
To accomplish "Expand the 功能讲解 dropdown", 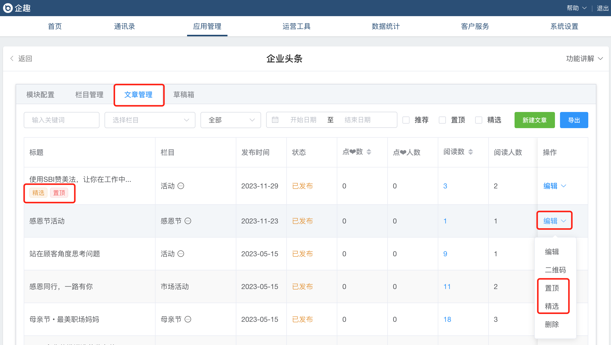I will pyautogui.click(x=584, y=59).
